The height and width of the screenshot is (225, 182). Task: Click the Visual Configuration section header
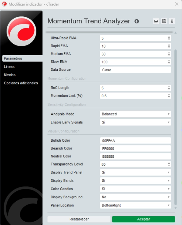[x=63, y=131]
